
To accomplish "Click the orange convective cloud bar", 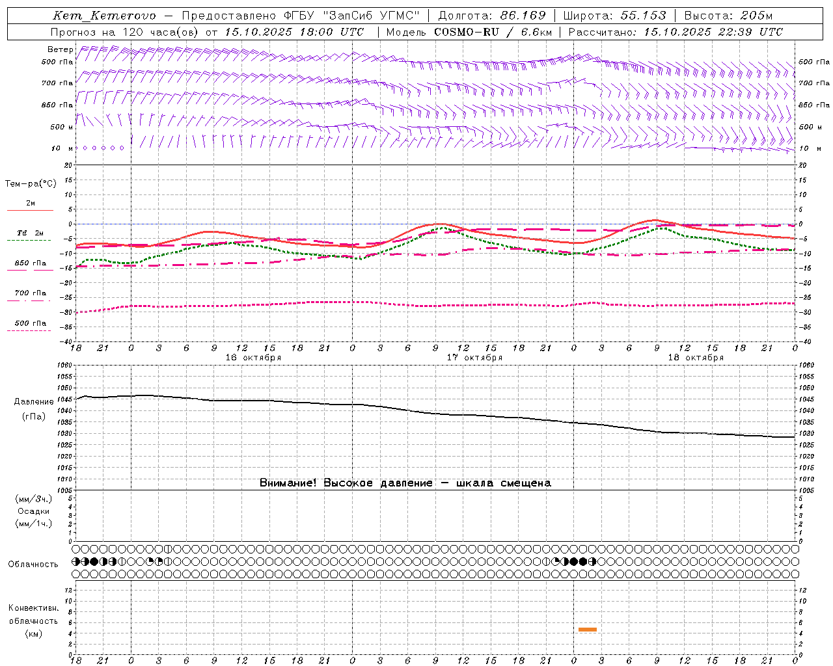I will (588, 630).
